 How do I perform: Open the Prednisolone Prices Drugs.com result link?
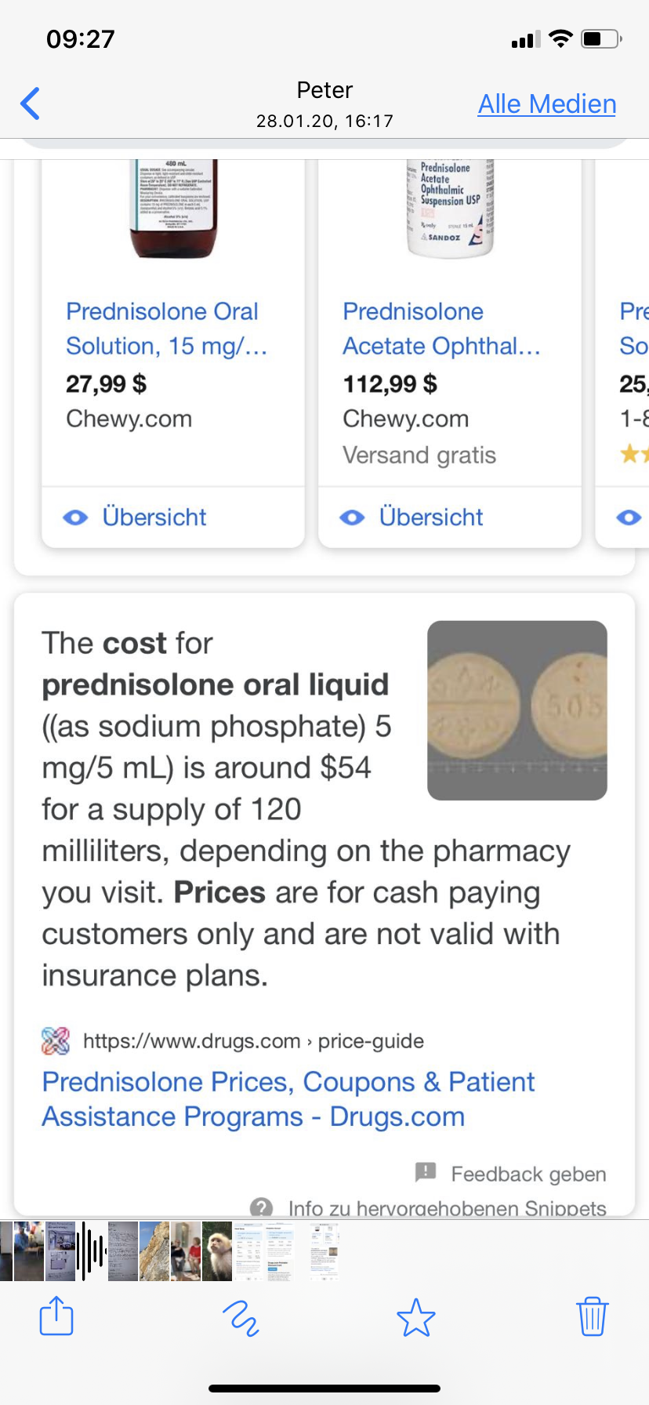pyautogui.click(x=288, y=1099)
